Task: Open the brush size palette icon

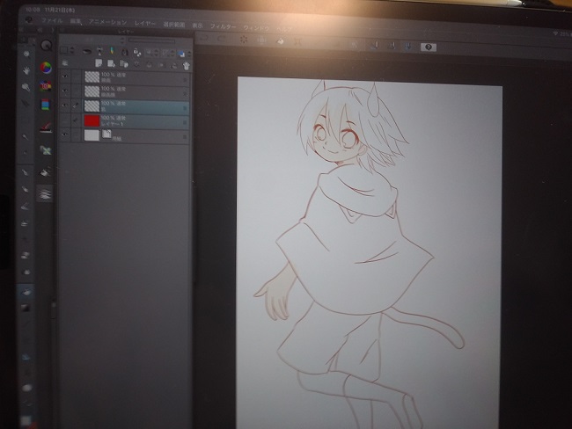Action: [x=45, y=193]
